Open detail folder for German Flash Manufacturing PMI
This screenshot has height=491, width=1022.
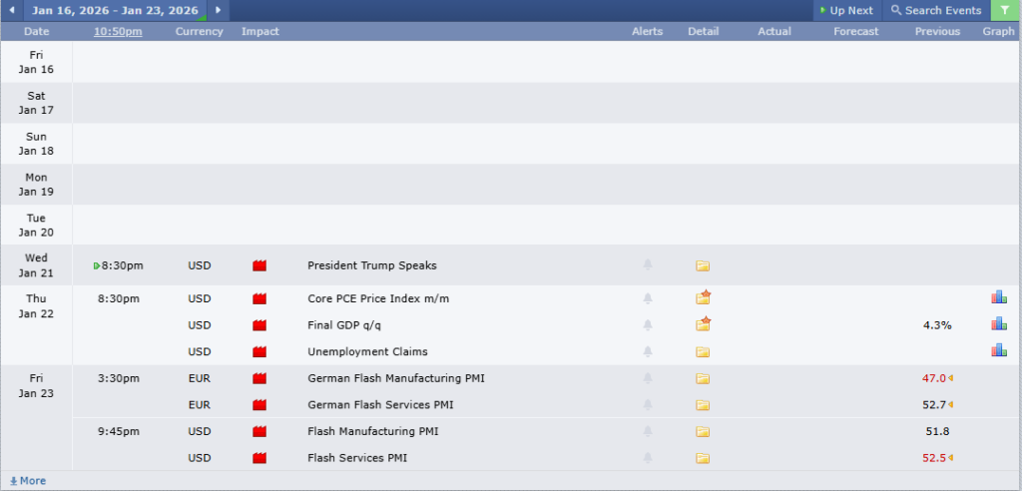pos(703,378)
